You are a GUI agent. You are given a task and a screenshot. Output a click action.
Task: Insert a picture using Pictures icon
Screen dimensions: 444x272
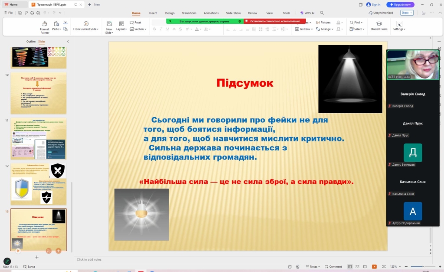pyautogui.click(x=323, y=23)
